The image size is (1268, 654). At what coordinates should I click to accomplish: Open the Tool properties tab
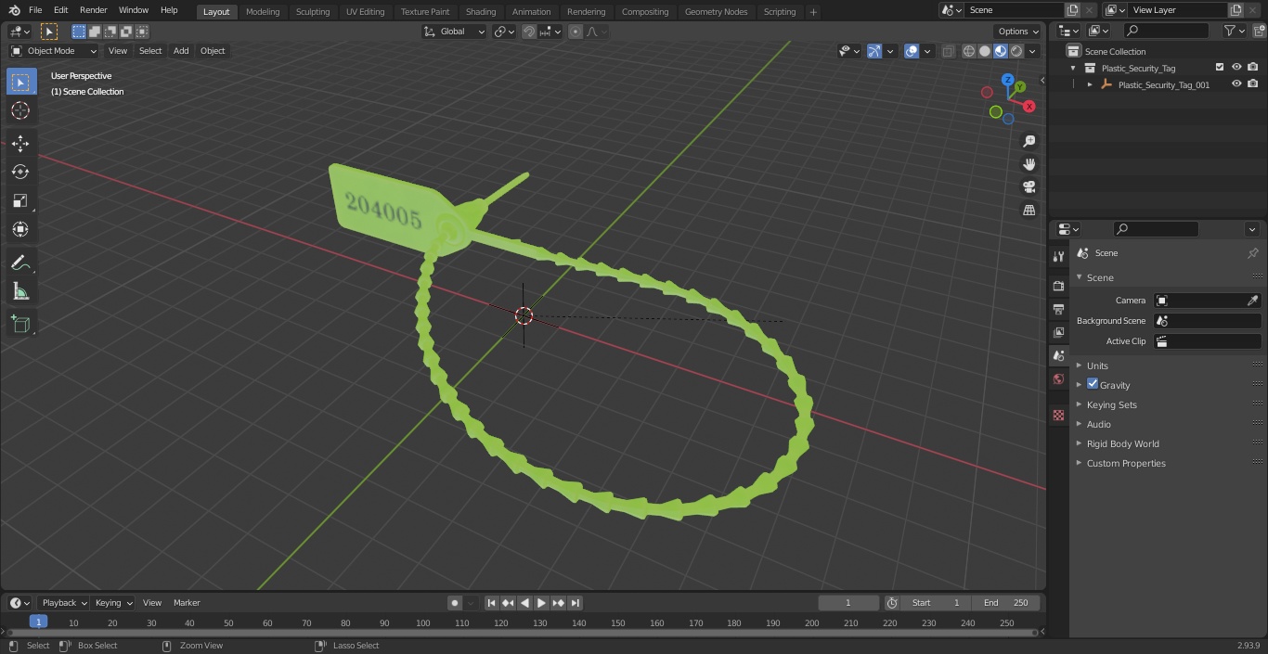[1058, 256]
